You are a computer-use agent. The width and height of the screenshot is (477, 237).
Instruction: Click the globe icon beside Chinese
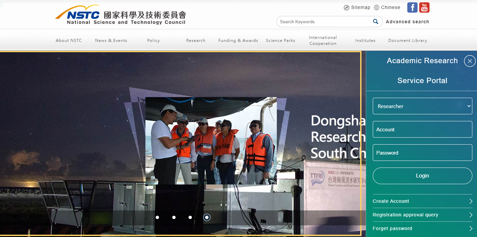pos(376,7)
